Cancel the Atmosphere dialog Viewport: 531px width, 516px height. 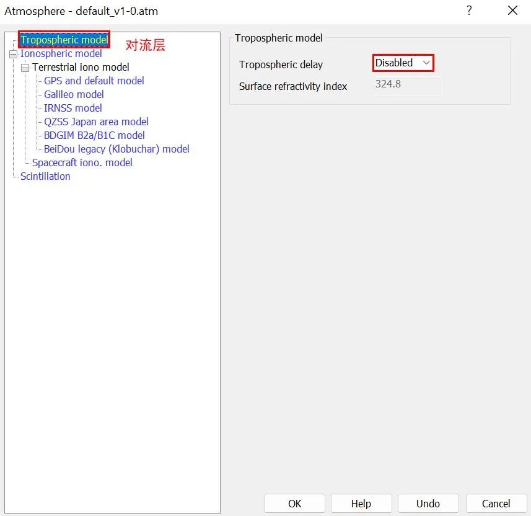coord(496,503)
